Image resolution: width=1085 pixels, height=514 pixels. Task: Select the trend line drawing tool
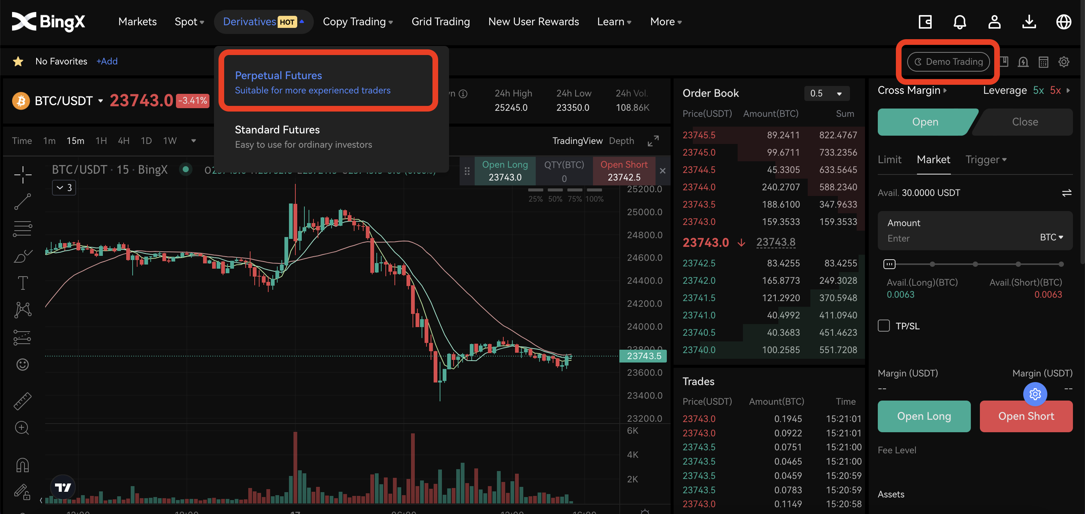[22, 201]
